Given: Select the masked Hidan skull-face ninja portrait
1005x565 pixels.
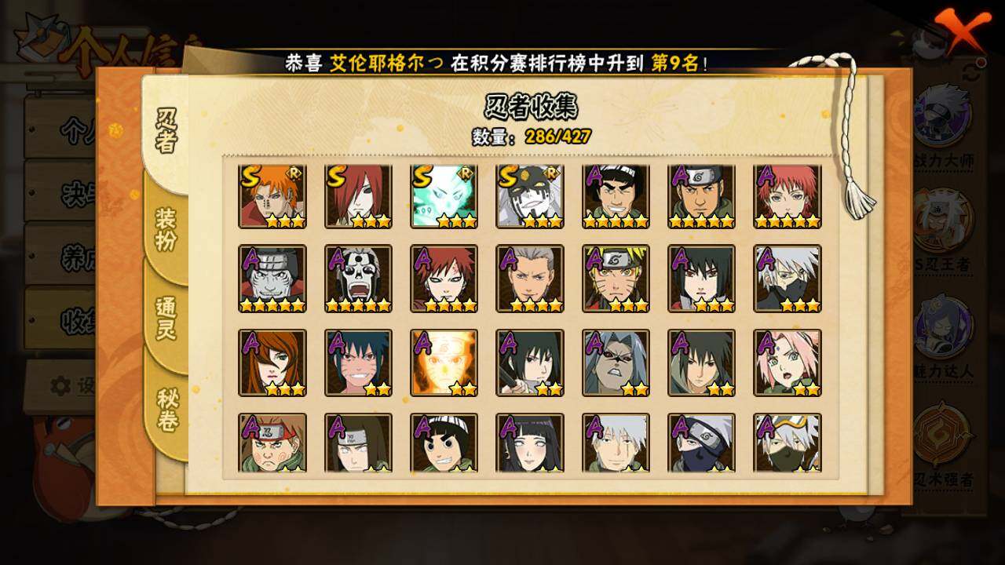Looking at the screenshot, I should pos(358,279).
